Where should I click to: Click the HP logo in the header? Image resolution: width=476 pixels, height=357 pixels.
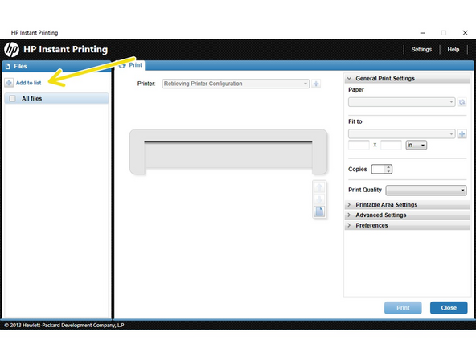pos(12,49)
